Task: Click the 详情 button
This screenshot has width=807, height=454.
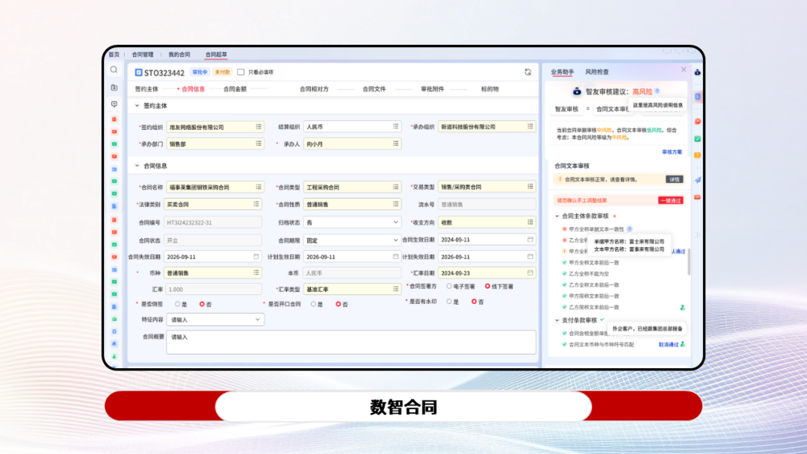Action: point(674,179)
